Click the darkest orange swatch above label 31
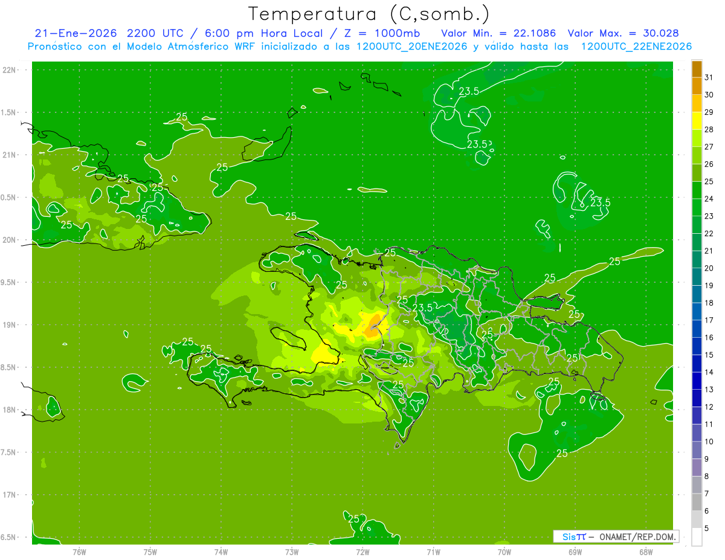725x560 pixels. point(697,69)
